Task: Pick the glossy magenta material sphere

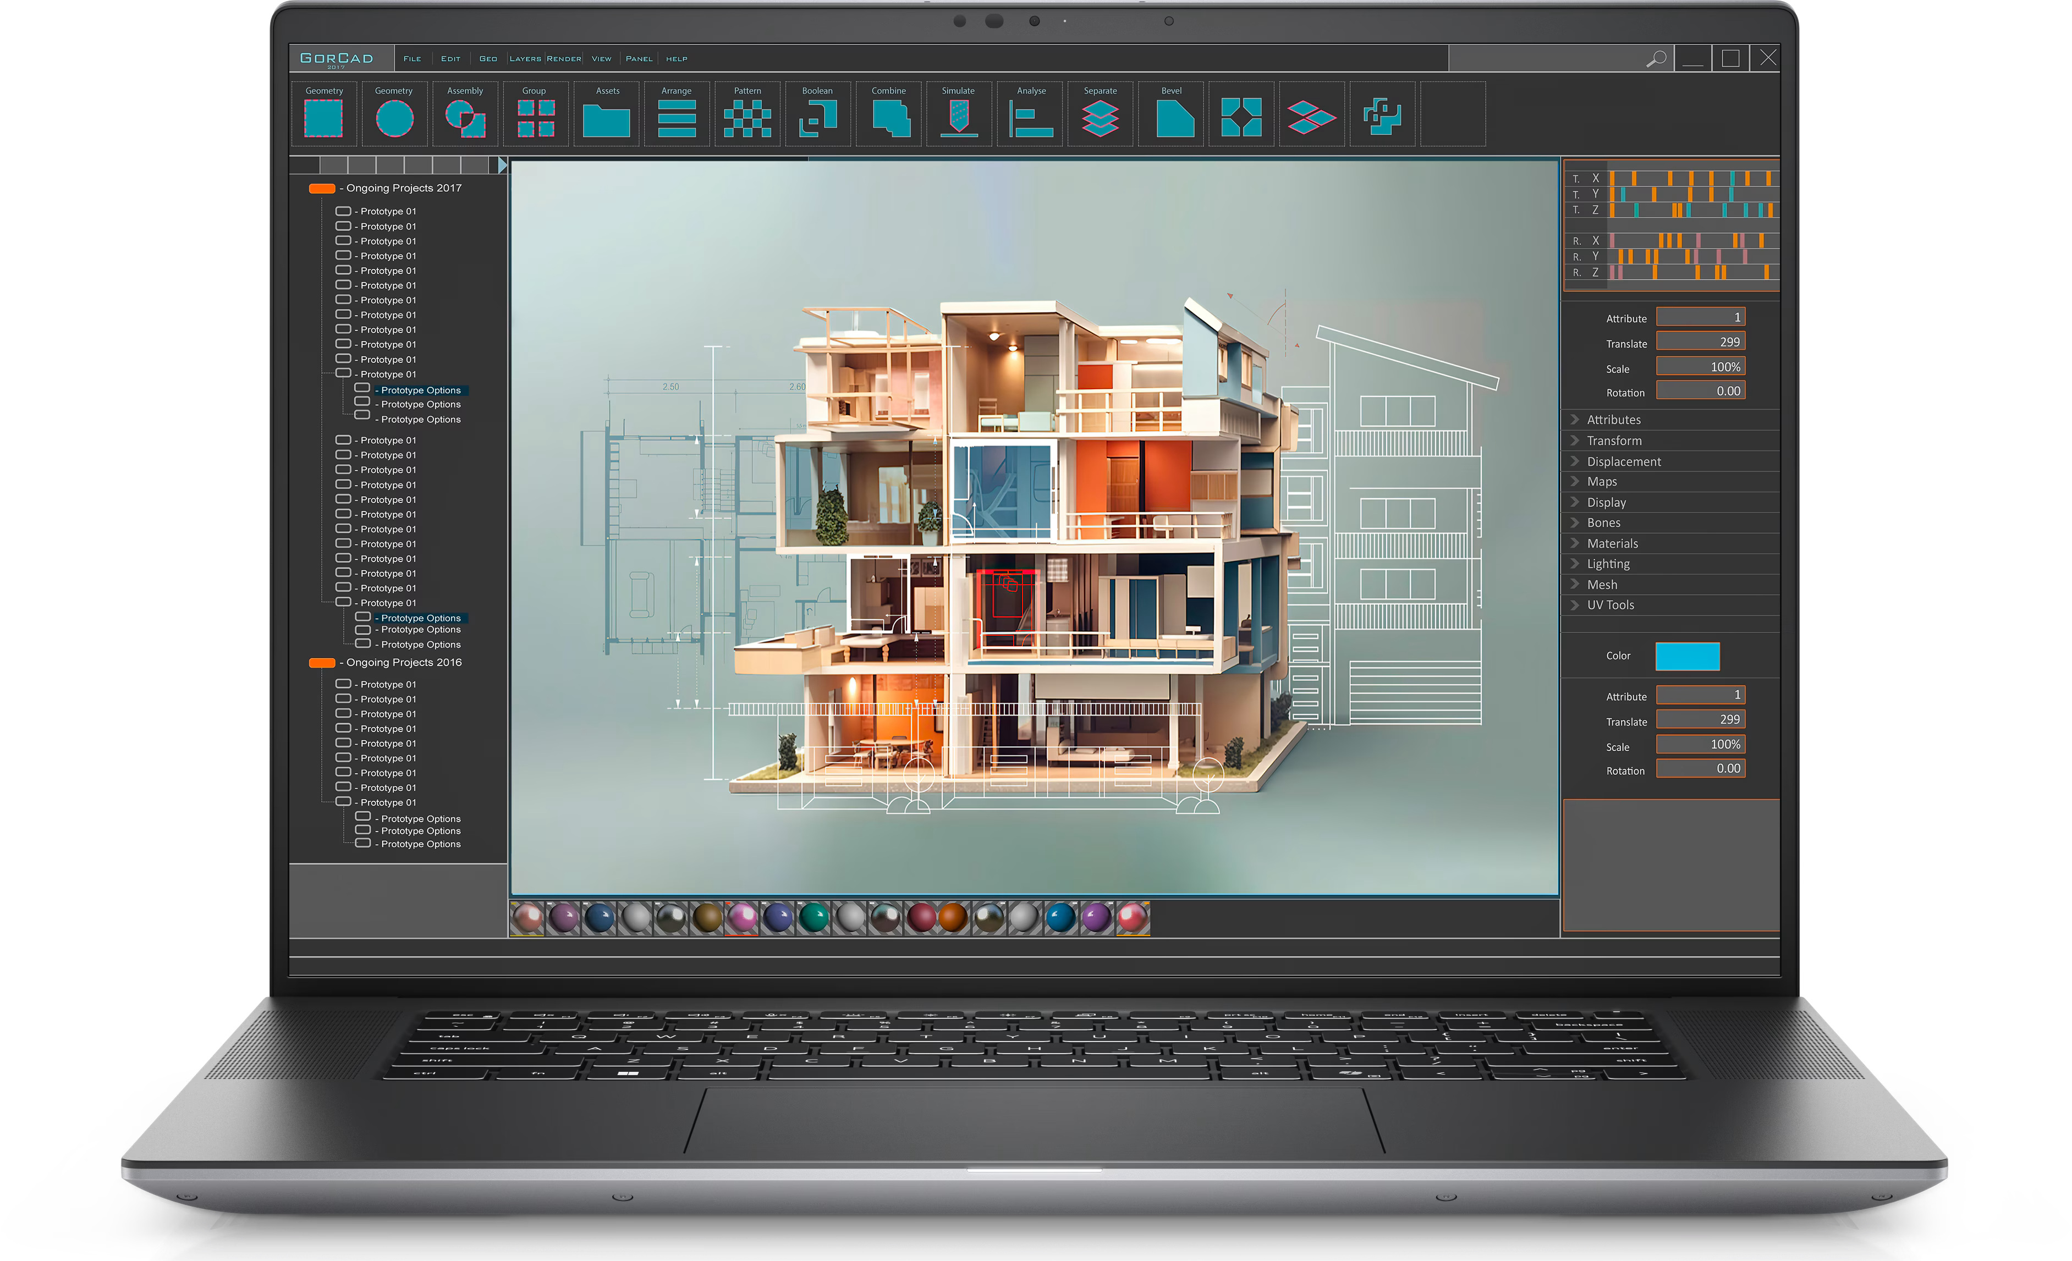Action: [741, 918]
